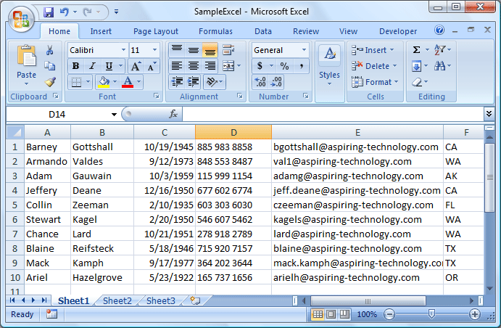The image size is (501, 328).
Task: Expand the Name Box dropdown arrow
Action: 114,115
